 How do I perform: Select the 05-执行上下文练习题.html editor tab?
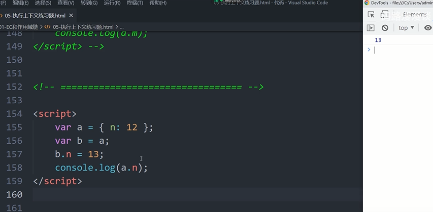35,16
